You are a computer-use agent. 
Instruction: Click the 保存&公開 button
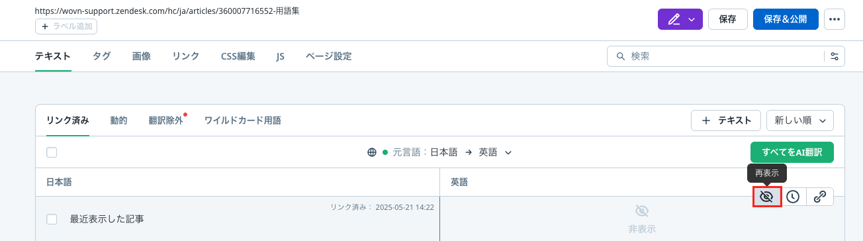click(x=786, y=19)
